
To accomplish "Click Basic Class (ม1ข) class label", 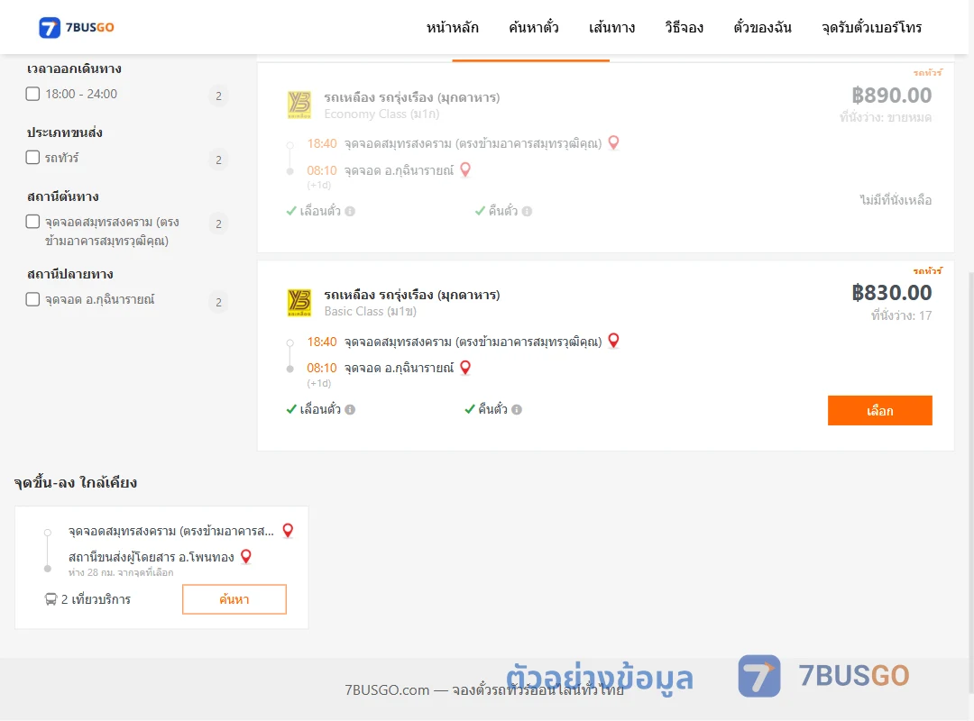I will pyautogui.click(x=371, y=311).
